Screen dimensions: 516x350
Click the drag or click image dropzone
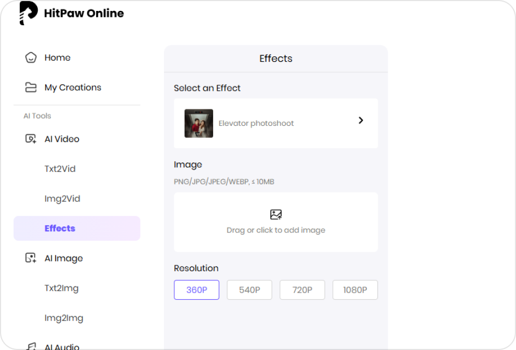tap(276, 230)
